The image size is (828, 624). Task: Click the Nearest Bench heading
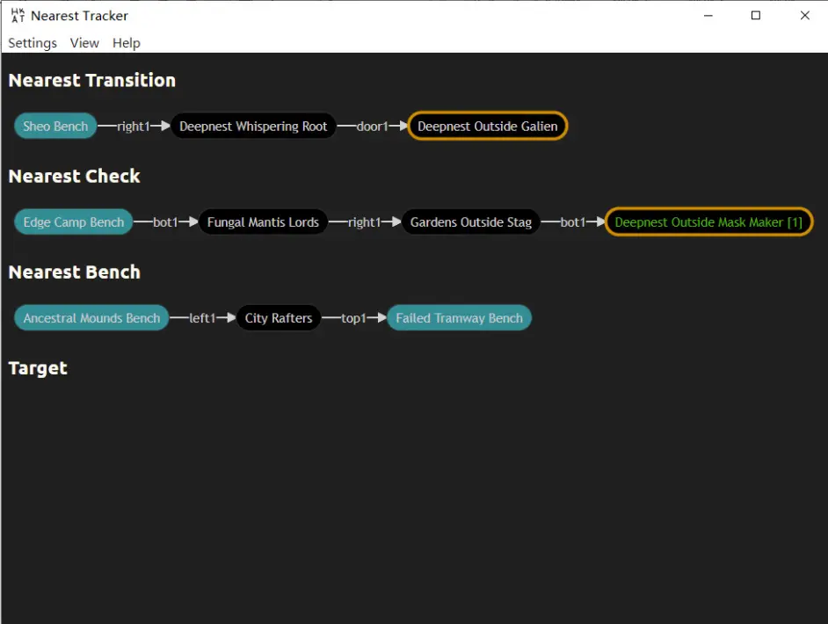(x=75, y=272)
